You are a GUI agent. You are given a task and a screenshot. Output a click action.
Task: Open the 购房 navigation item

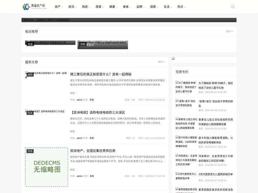coord(85,7)
